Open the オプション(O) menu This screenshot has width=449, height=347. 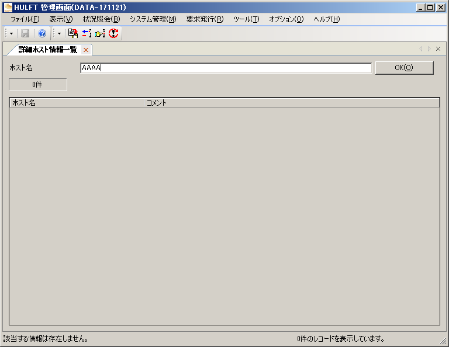click(x=286, y=19)
